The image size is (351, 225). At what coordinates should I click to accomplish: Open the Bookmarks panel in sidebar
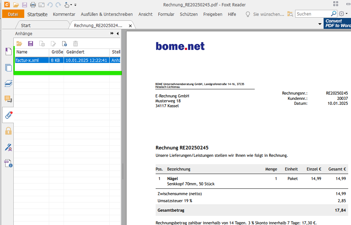pyautogui.click(x=8, y=52)
